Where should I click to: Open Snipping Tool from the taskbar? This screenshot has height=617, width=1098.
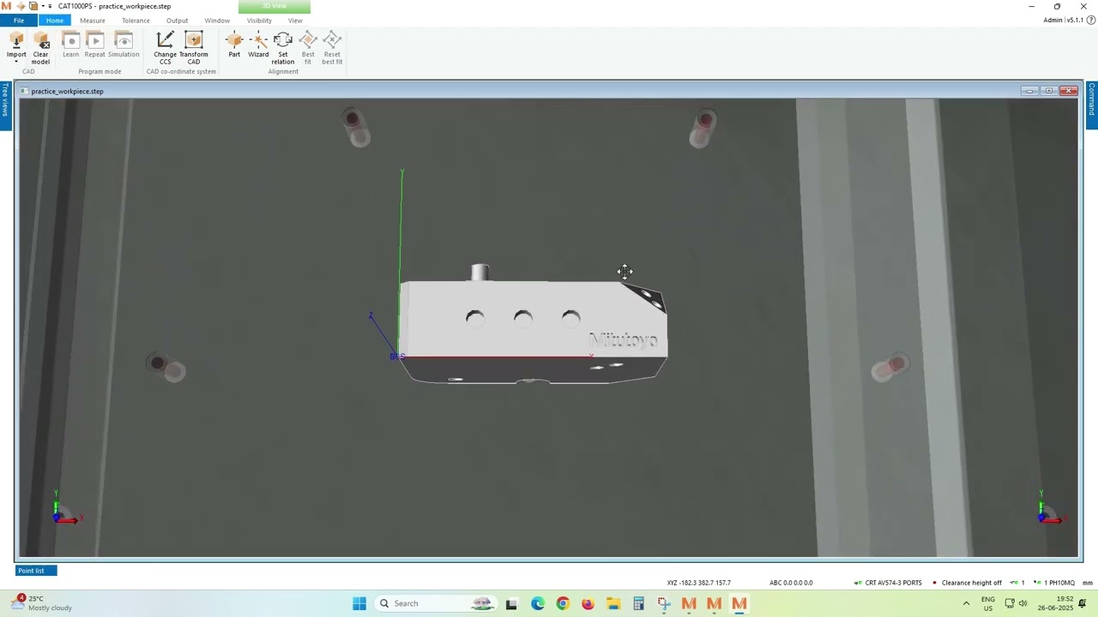coord(664,603)
